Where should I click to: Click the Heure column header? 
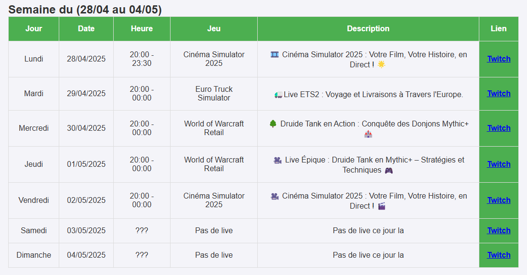pyautogui.click(x=142, y=29)
